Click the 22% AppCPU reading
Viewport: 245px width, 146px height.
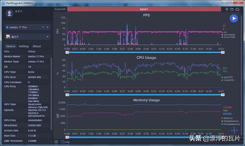[x=225, y=68]
